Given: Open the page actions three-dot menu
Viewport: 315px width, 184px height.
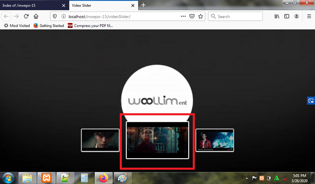Looking at the screenshot, I should pos(183,16).
